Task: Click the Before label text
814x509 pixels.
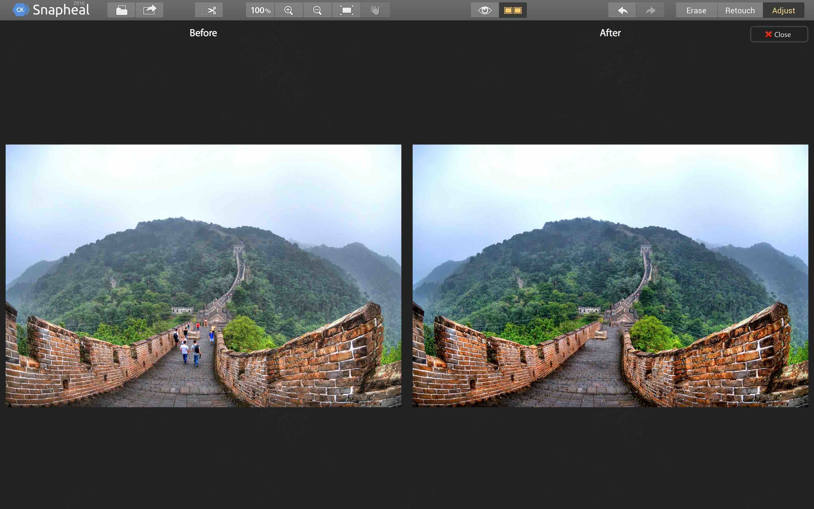Action: [x=203, y=33]
